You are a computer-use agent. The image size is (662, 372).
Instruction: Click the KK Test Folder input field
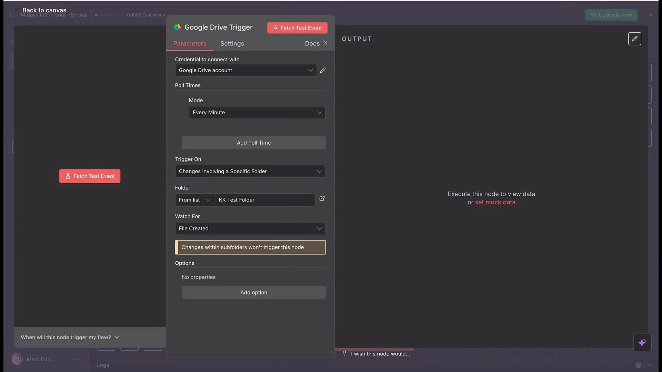pyautogui.click(x=265, y=200)
